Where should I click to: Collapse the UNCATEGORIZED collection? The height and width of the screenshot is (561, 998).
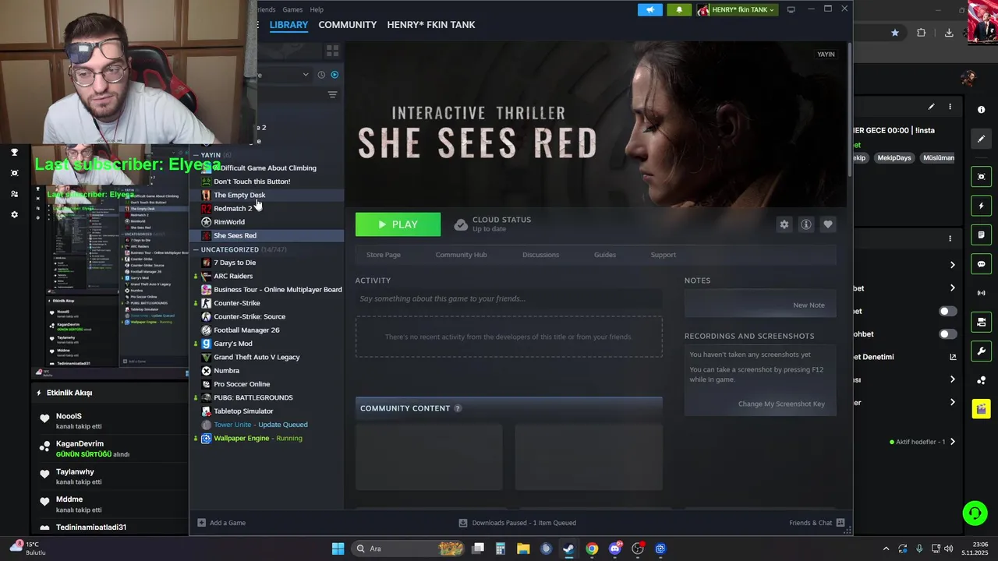tap(196, 249)
